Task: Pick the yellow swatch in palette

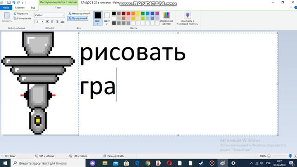Action: [138, 13]
